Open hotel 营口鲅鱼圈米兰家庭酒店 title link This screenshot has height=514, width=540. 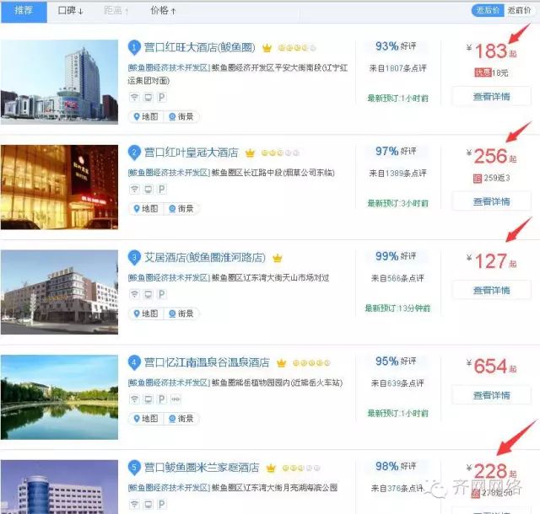coord(202,467)
